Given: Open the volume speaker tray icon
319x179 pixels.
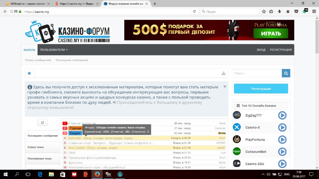Looking at the screenshot, I should (x=268, y=174).
